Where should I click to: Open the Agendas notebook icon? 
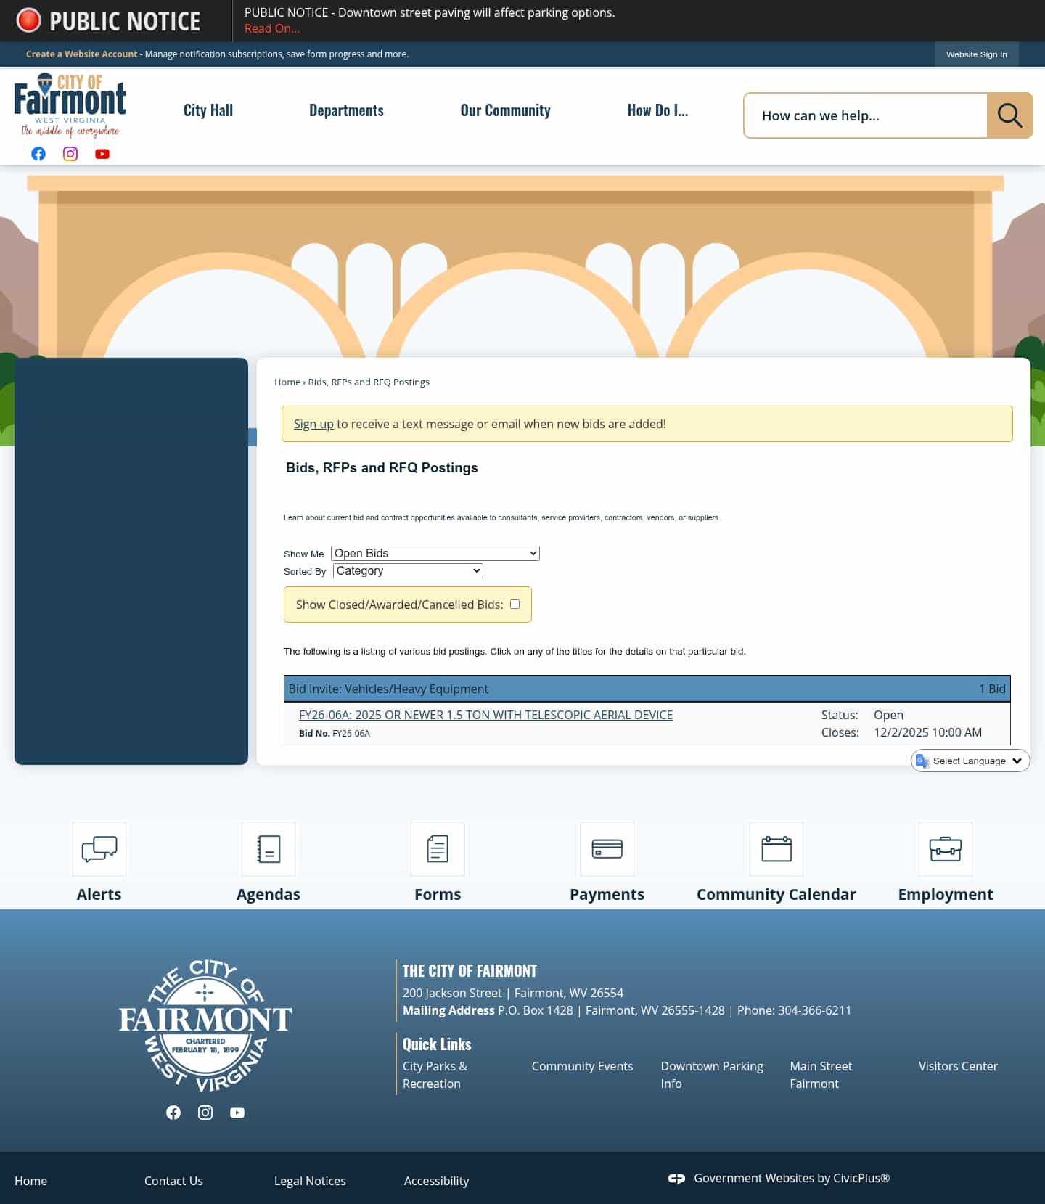coord(269,849)
